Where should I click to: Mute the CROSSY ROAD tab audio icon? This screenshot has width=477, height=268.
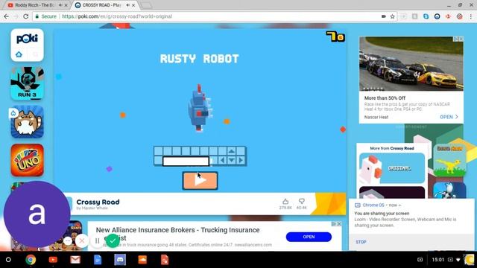(x=127, y=5)
